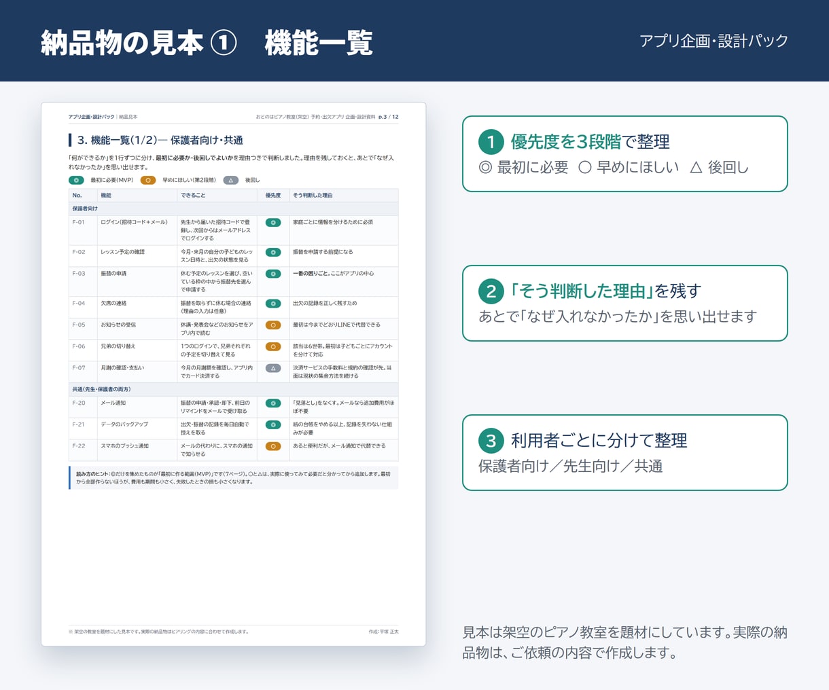Click the reason 最初は今までどおりLINEで代替できる

click(336, 325)
